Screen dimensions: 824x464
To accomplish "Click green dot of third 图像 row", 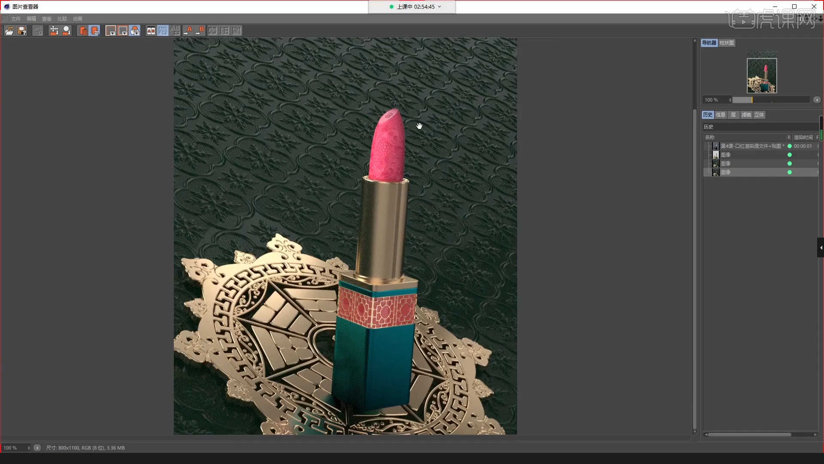I will click(x=789, y=163).
